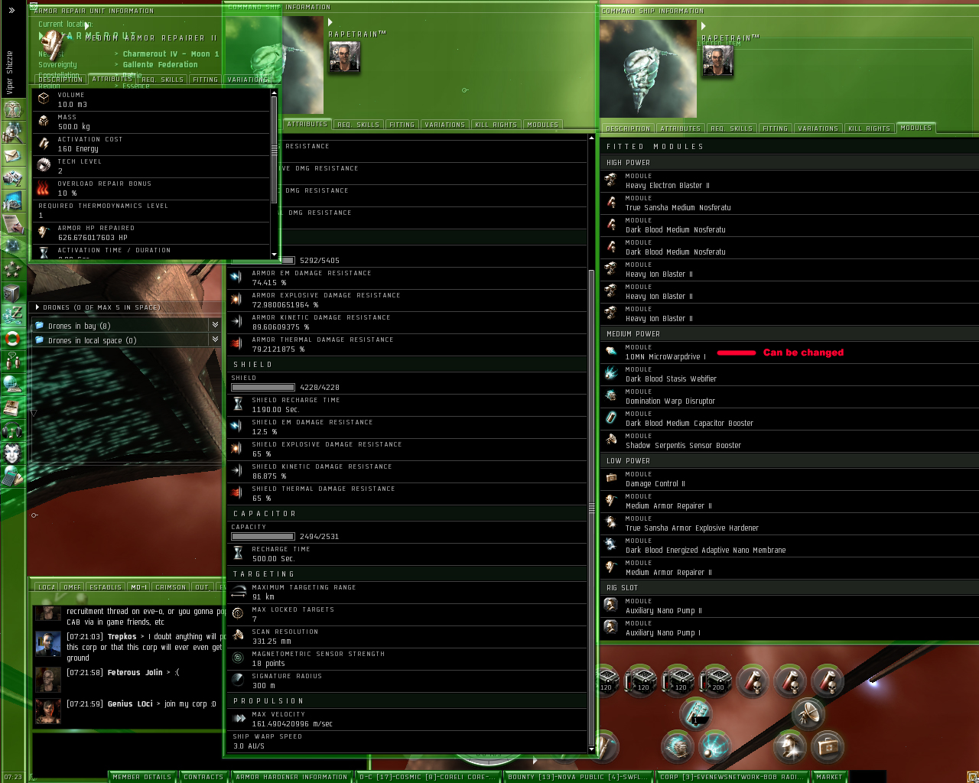This screenshot has width=979, height=783.
Task: Click Trepkos portrait in chat
Action: (x=47, y=643)
